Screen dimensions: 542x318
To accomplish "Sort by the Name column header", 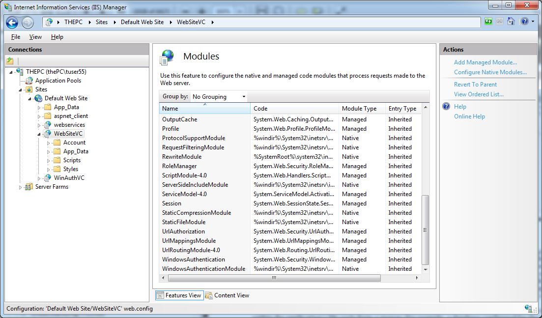I will click(204, 108).
